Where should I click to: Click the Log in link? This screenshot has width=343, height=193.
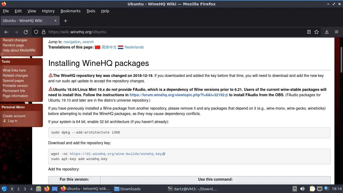point(13,121)
